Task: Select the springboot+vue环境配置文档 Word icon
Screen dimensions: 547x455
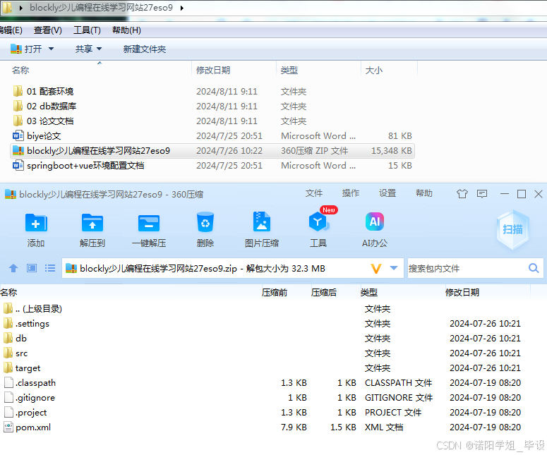Action: (x=18, y=165)
